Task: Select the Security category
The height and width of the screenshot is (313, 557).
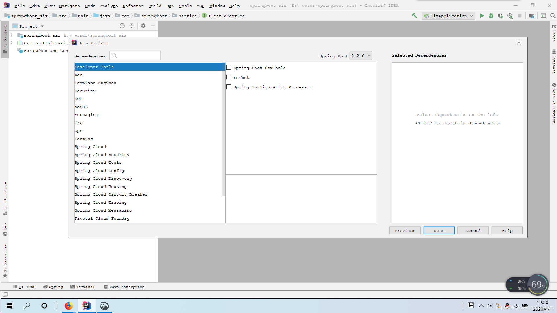Action: (x=148, y=91)
